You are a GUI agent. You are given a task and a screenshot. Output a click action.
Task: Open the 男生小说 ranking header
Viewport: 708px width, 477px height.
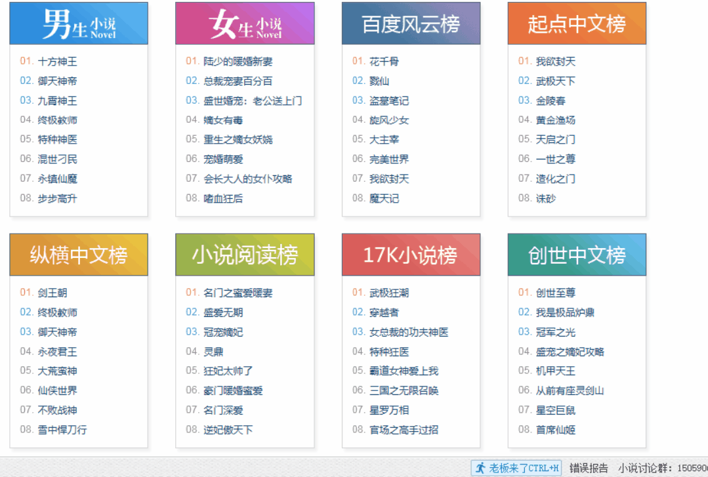coord(79,24)
